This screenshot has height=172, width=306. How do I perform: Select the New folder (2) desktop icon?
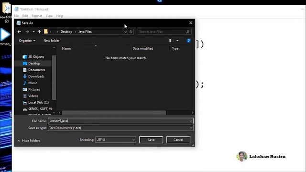click(6, 12)
